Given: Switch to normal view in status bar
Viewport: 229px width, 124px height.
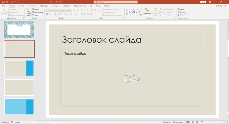Looking at the screenshot, I should (x=188, y=122).
